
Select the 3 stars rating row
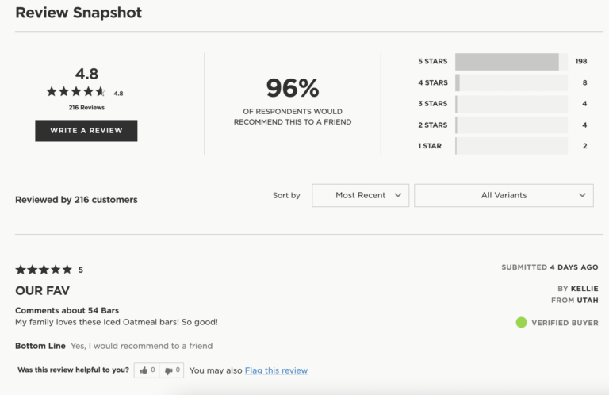[511, 104]
